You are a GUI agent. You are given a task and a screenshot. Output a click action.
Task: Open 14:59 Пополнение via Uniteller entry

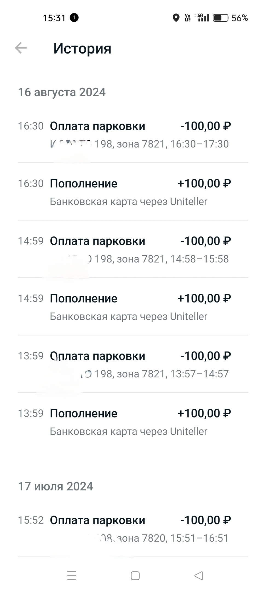pos(133,307)
